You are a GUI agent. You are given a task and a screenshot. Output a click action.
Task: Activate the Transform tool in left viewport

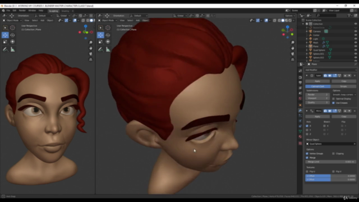[12, 42]
